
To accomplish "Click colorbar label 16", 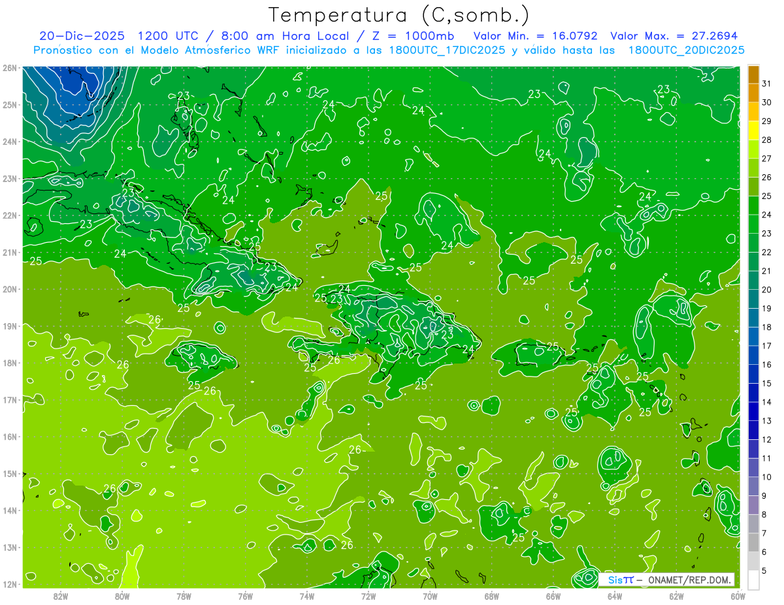I will point(767,365).
